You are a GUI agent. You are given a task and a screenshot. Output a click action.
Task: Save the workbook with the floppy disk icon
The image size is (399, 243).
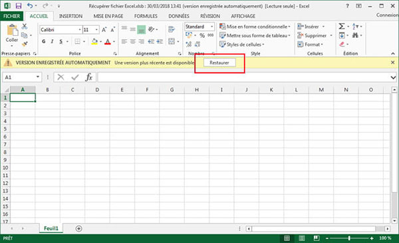tap(19, 6)
